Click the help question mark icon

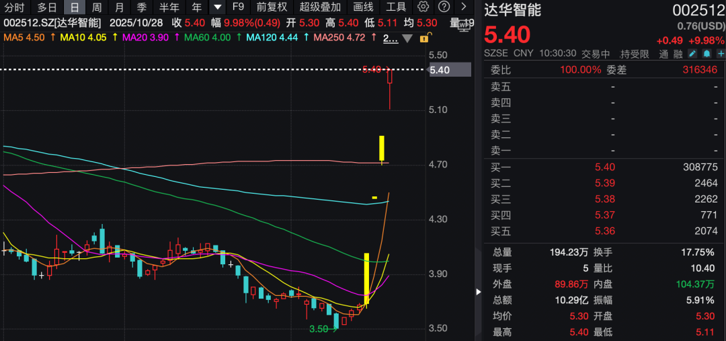coord(444,7)
